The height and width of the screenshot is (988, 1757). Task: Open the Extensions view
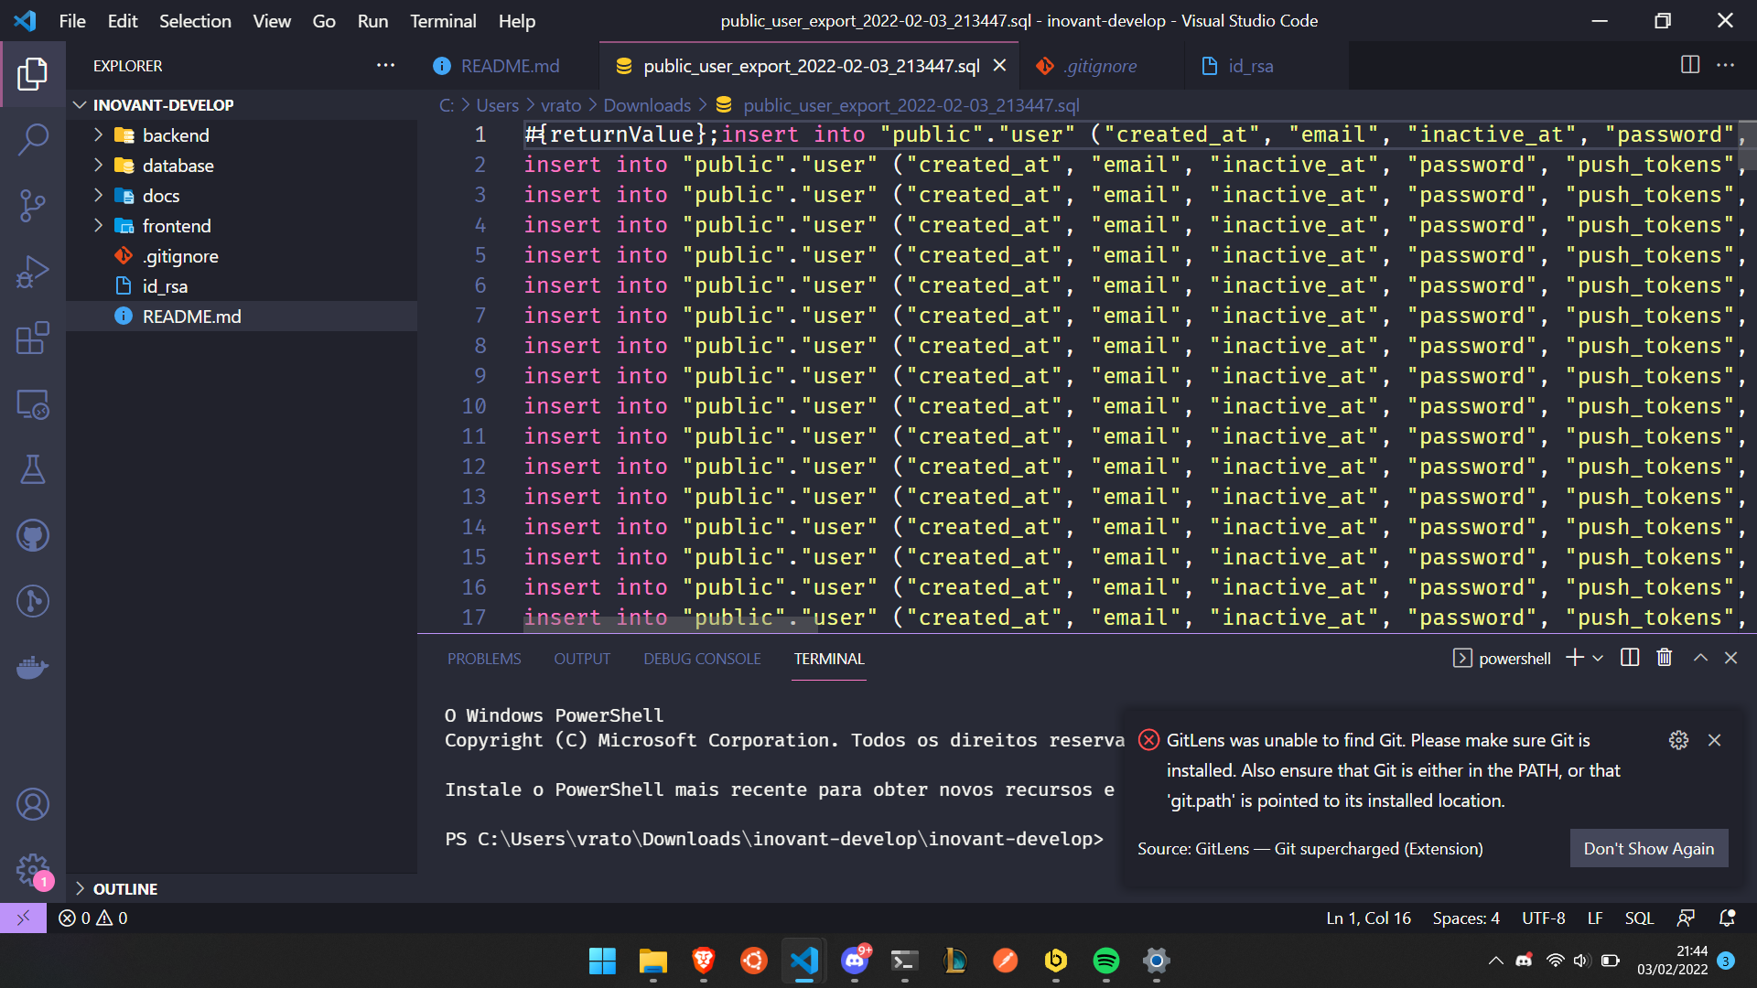33,338
